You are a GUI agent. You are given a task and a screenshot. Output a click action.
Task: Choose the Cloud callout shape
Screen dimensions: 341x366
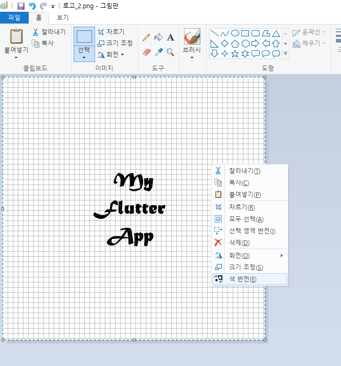[276, 54]
